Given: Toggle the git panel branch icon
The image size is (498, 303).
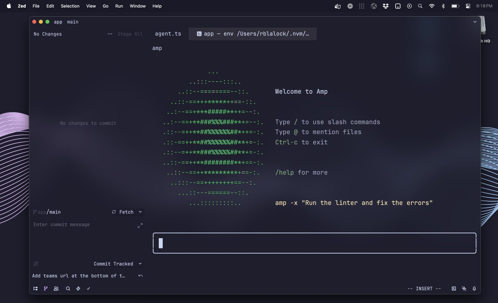Looking at the screenshot, I should [x=46, y=288].
